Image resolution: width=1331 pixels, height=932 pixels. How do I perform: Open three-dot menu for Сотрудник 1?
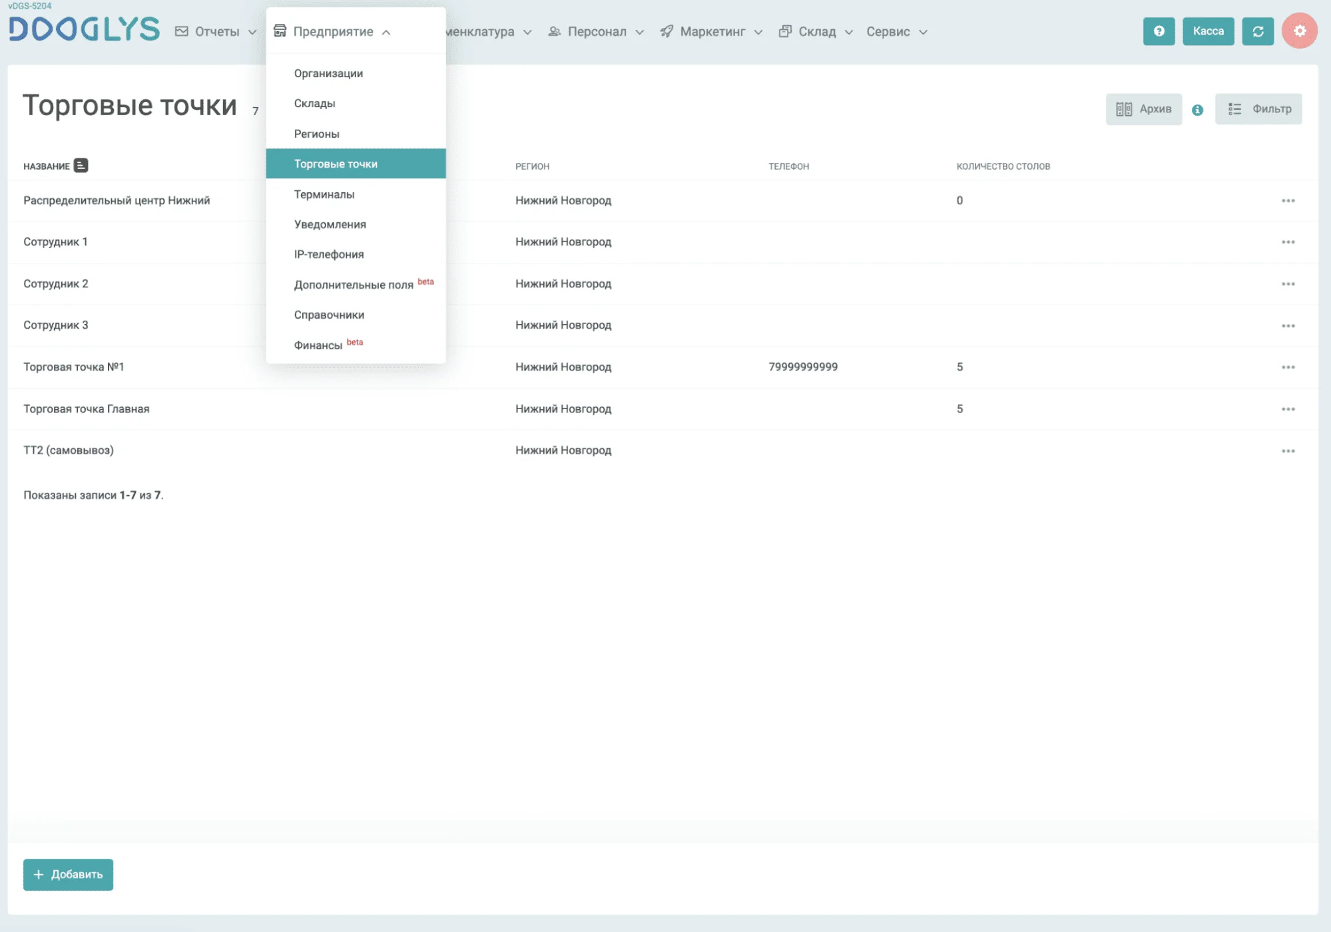coord(1288,242)
